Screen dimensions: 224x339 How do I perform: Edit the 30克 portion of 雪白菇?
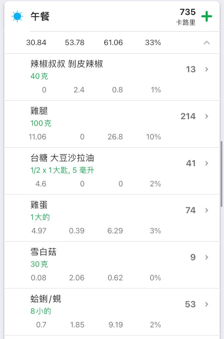39,264
